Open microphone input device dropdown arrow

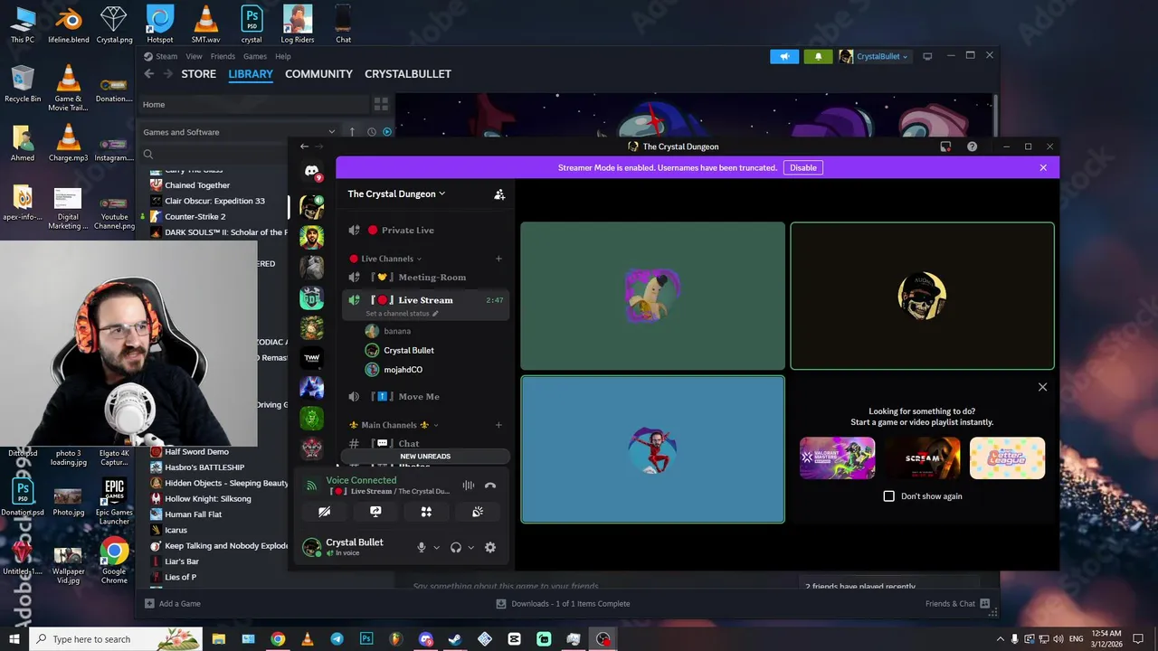click(x=436, y=548)
